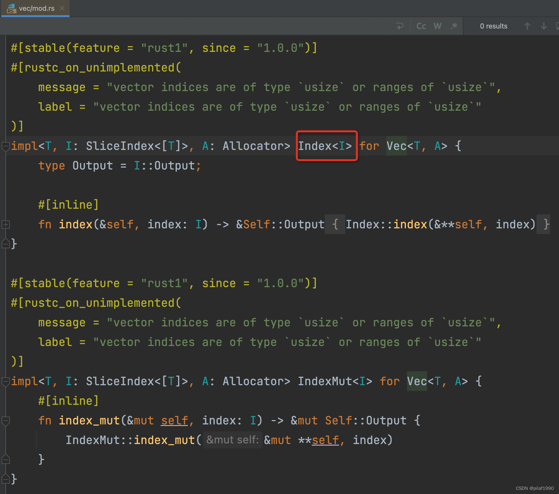The height and width of the screenshot is (494, 559).
Task: Collapse the fn index_mut function
Action: [5, 421]
